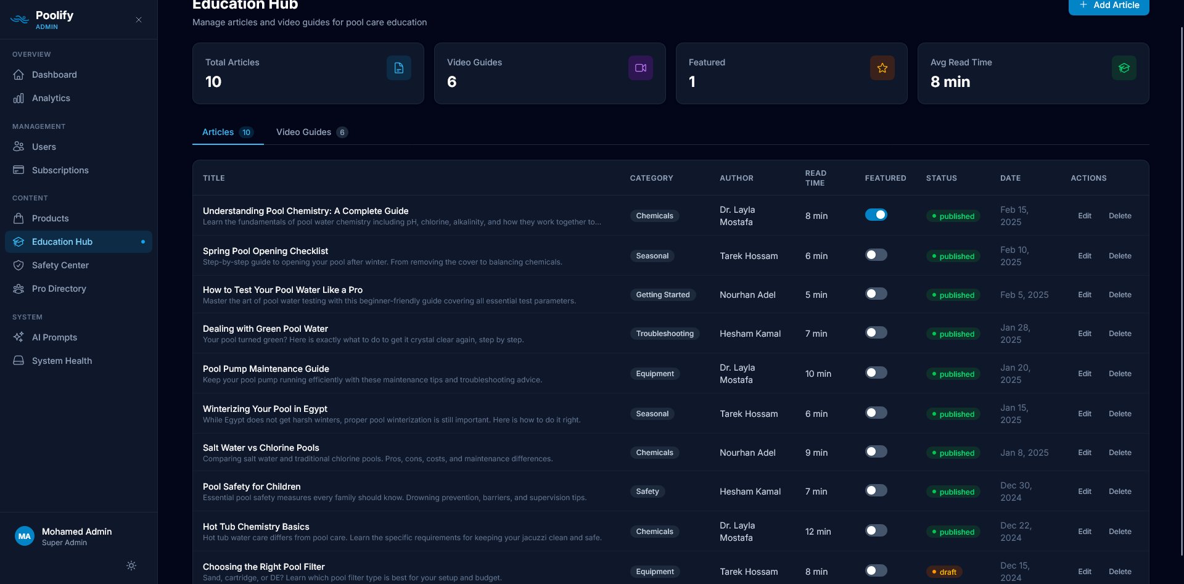The height and width of the screenshot is (584, 1184).
Task: Click the plus icon on Add Article
Action: 1083,5
